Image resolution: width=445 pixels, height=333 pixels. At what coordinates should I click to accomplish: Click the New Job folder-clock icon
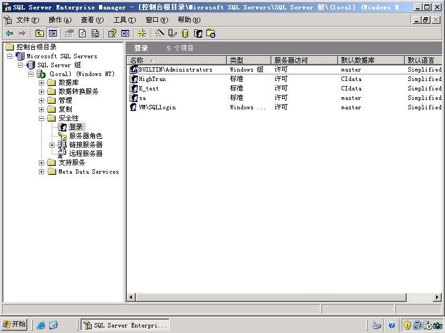[211, 33]
